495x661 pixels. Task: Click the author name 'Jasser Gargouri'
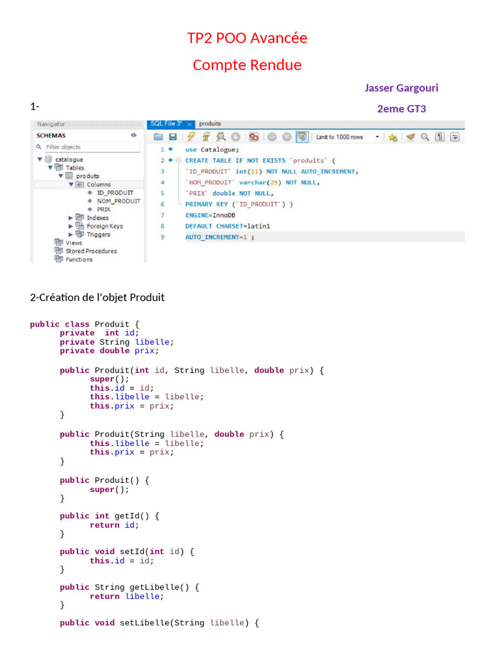click(402, 88)
